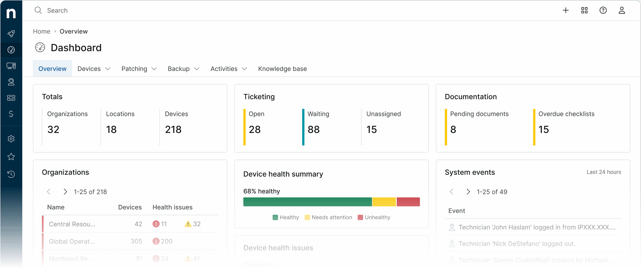Click the rocket Get Started sidebar icon
This screenshot has width=641, height=268.
[11, 34]
